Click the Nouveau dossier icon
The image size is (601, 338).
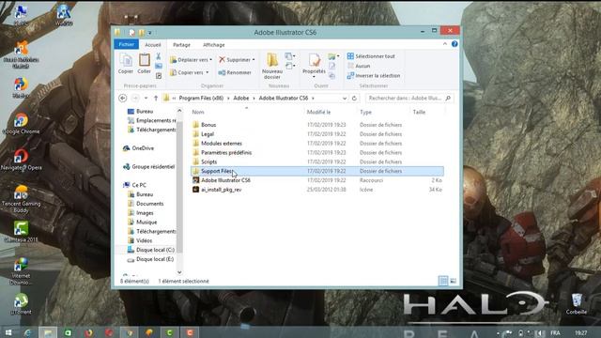pyautogui.click(x=272, y=66)
